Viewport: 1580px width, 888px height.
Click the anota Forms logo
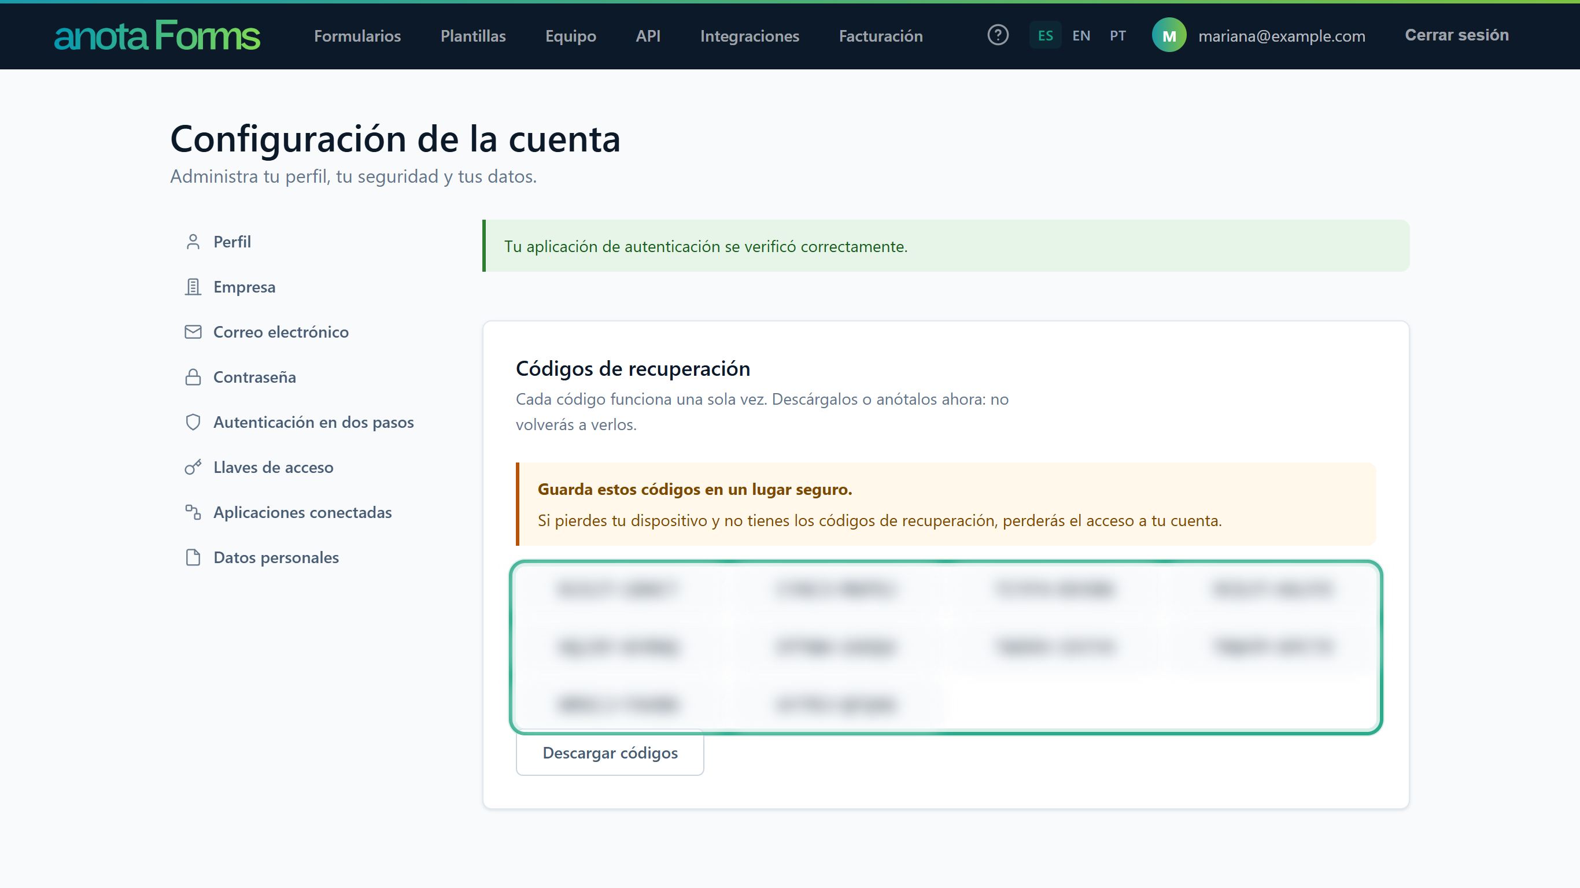coord(157,36)
